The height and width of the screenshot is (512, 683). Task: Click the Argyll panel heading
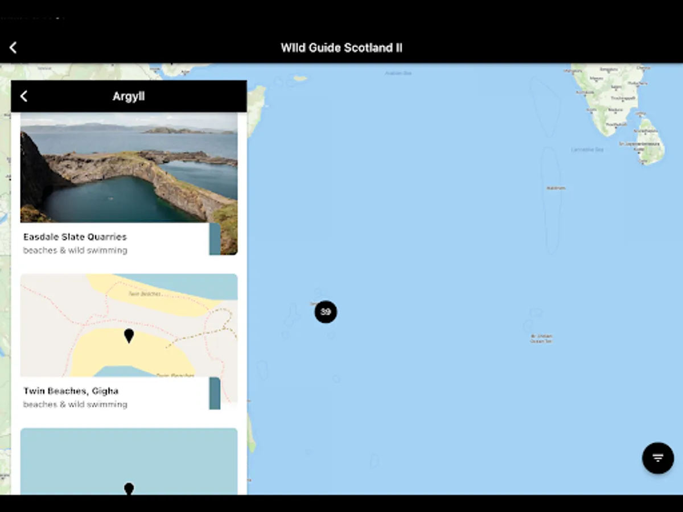[129, 96]
